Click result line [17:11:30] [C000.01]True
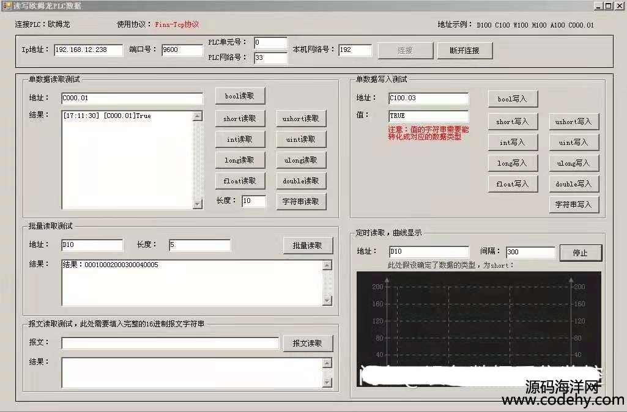Viewport: 627px width, 412px height. coord(107,116)
